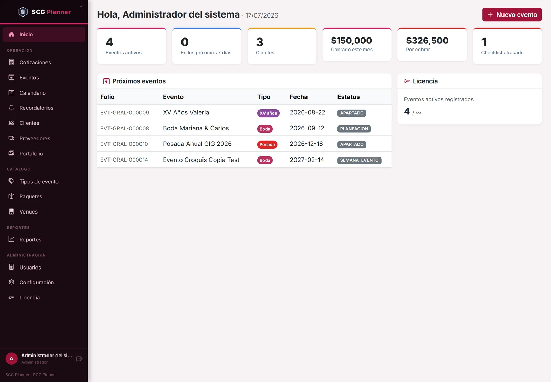The image size is (551, 382).
Task: Open the Paquetes catalog
Action: coord(44,196)
